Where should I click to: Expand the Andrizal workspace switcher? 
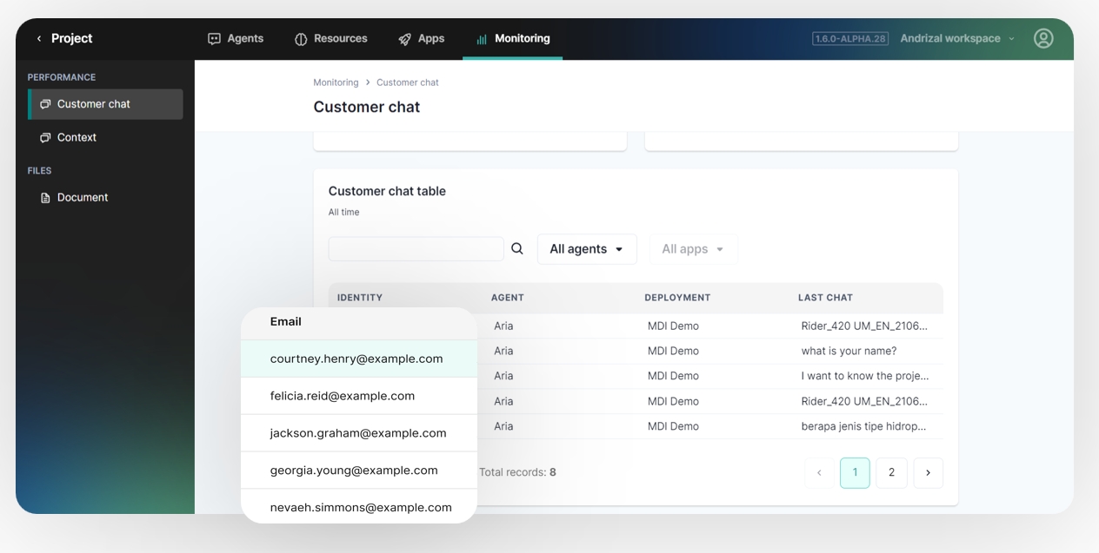[957, 38]
